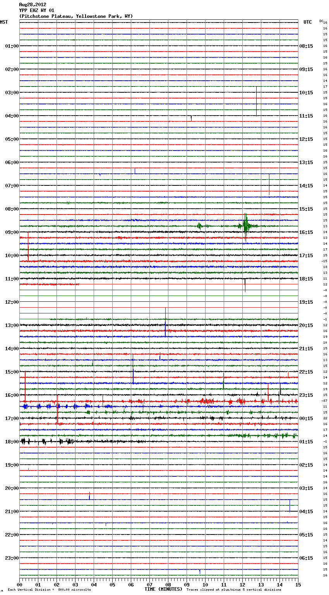Click the UTC timezone label
This screenshot has height=595, width=329.
(307, 22)
